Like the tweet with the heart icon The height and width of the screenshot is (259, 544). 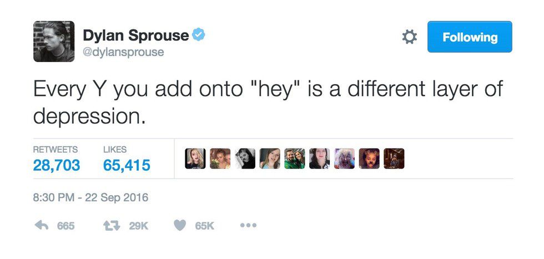pyautogui.click(x=180, y=226)
